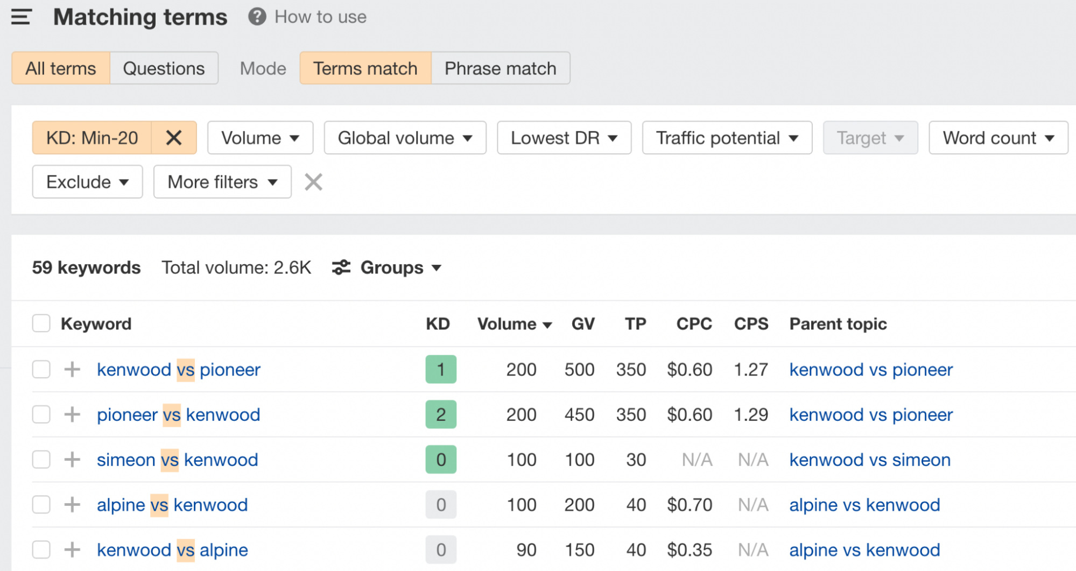The height and width of the screenshot is (571, 1076).
Task: Open the More filters dropdown
Action: [x=222, y=182]
